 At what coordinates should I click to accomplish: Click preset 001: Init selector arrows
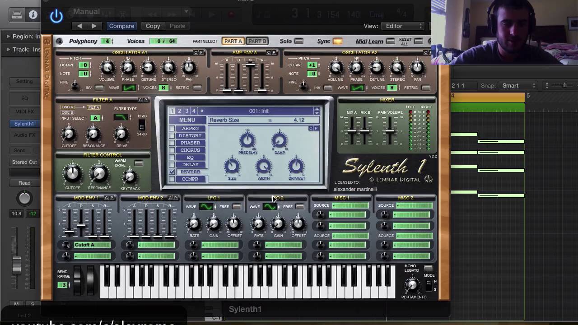[x=317, y=111]
